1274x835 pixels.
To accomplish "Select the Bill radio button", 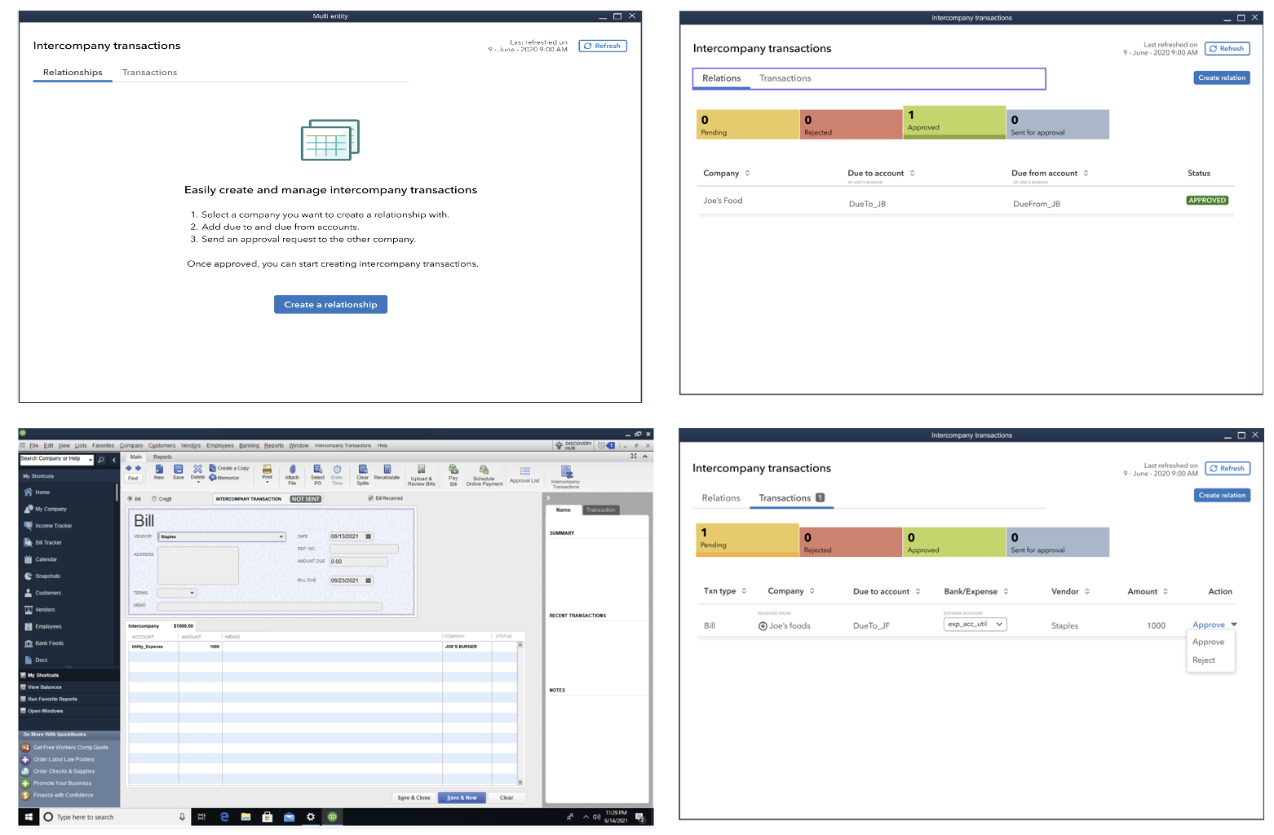I will tap(130, 499).
